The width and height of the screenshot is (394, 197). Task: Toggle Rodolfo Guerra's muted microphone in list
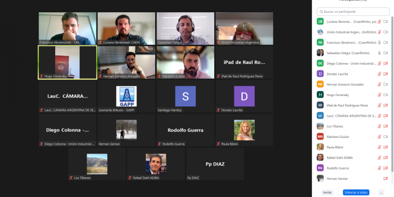pyautogui.click(x=379, y=168)
